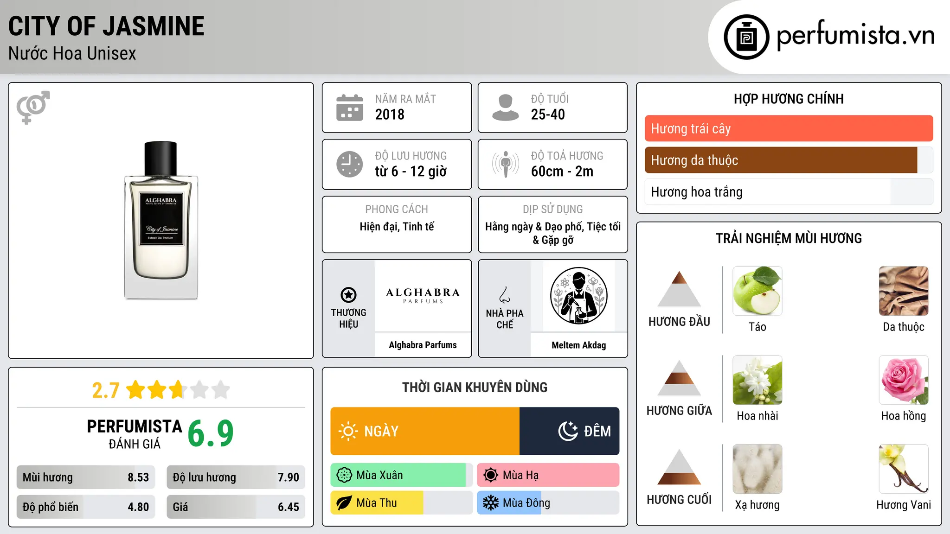Click the Giá score 6.45
Image resolution: width=950 pixels, height=534 pixels.
click(289, 507)
